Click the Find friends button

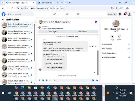point(112,14)
